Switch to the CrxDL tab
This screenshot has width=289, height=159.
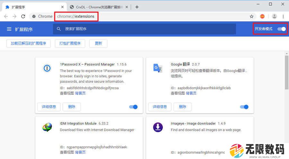click(99, 7)
